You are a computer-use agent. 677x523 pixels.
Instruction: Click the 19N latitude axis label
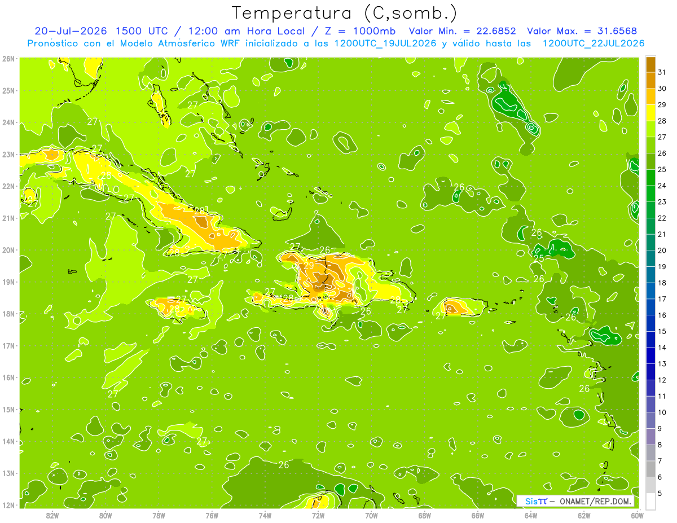pos(8,282)
